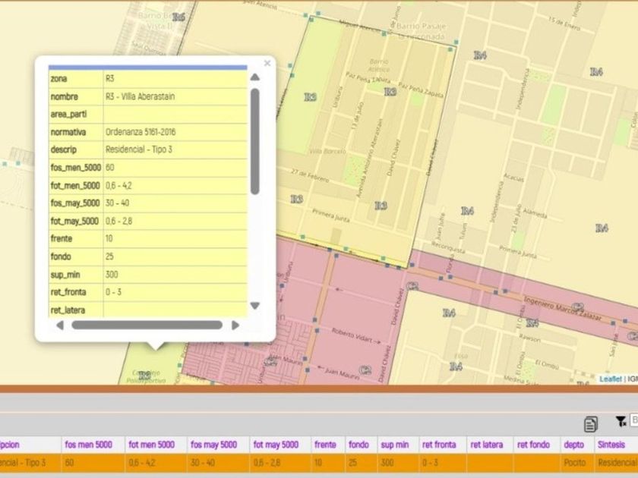Close the zone info popup
638x478 pixels.
pos(267,64)
